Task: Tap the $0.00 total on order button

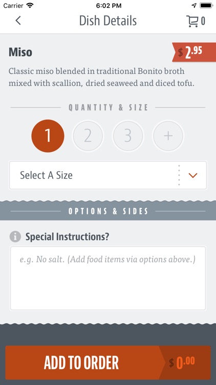Action: pyautogui.click(x=182, y=362)
